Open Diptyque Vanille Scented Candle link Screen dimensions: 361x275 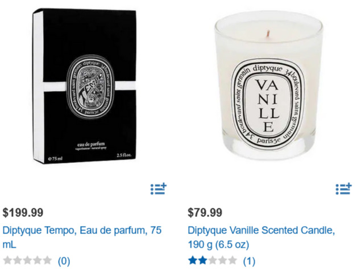click(262, 237)
